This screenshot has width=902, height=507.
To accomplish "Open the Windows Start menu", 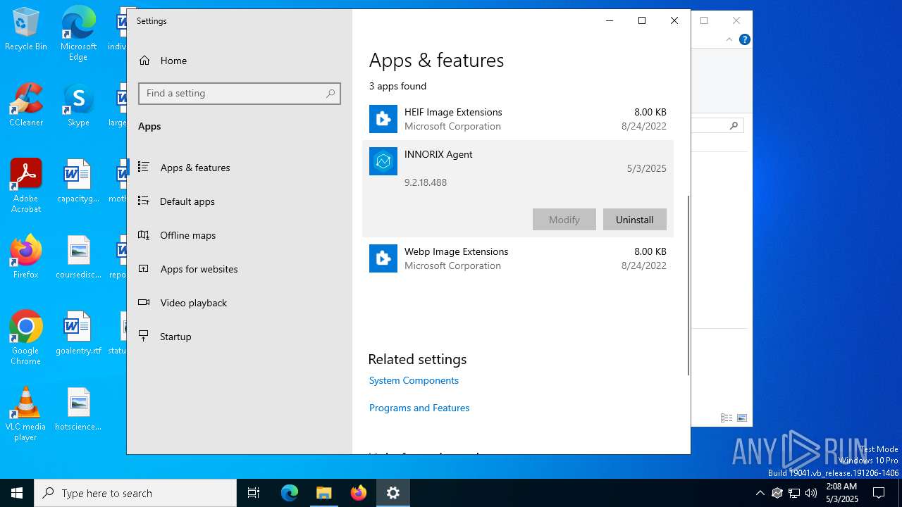I will pos(17,493).
